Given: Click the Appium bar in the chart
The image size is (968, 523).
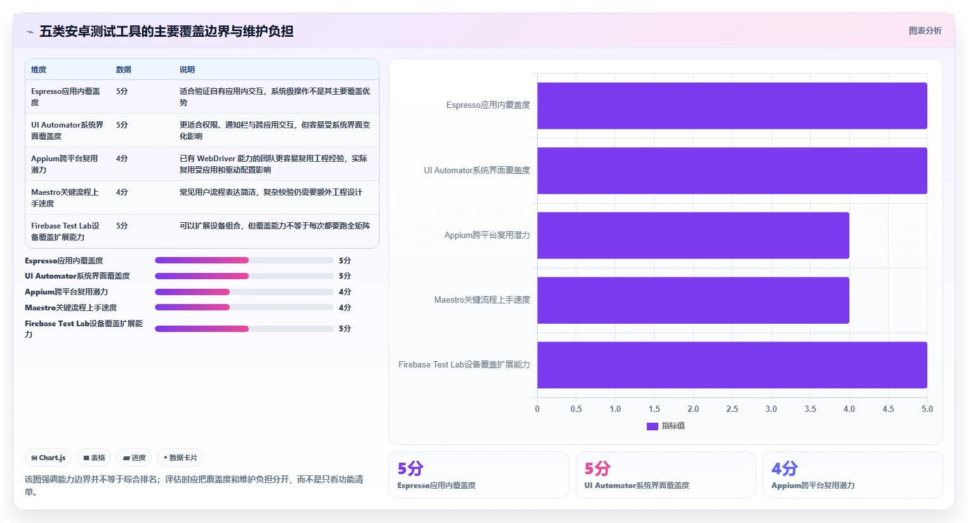Looking at the screenshot, I should pyautogui.click(x=693, y=235).
